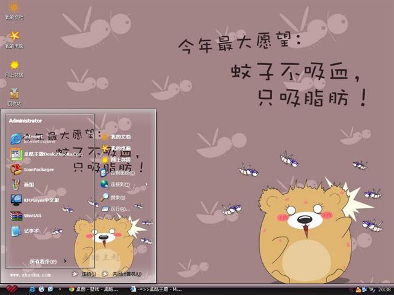Click the shield tray icon

tap(372, 290)
